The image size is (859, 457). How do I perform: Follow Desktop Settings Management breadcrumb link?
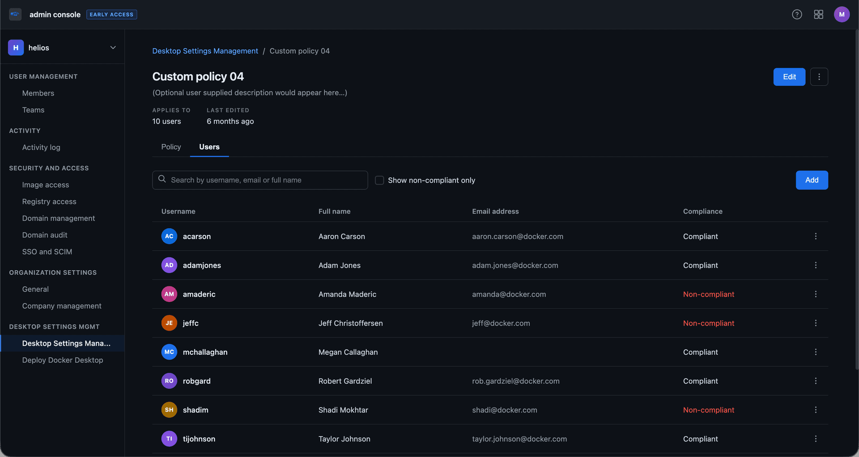pos(205,51)
